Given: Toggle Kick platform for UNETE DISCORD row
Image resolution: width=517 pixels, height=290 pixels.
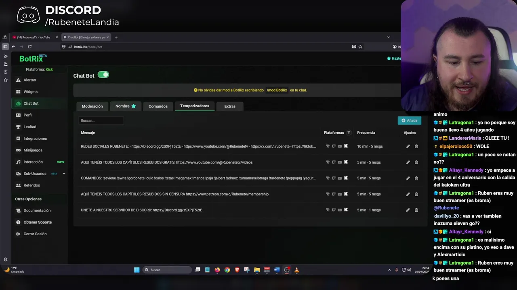Looking at the screenshot, I should (346, 210).
